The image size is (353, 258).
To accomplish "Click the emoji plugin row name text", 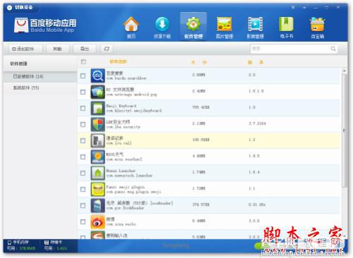I will [125, 187].
